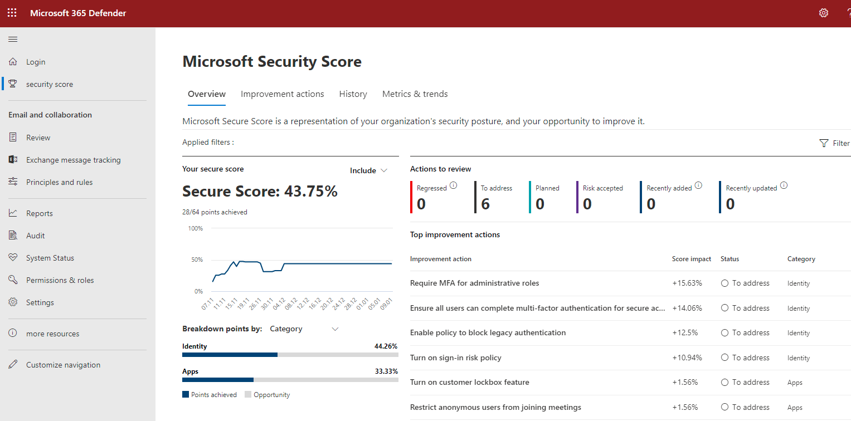The width and height of the screenshot is (851, 421).
Task: Click the Category column header
Action: [x=801, y=259]
